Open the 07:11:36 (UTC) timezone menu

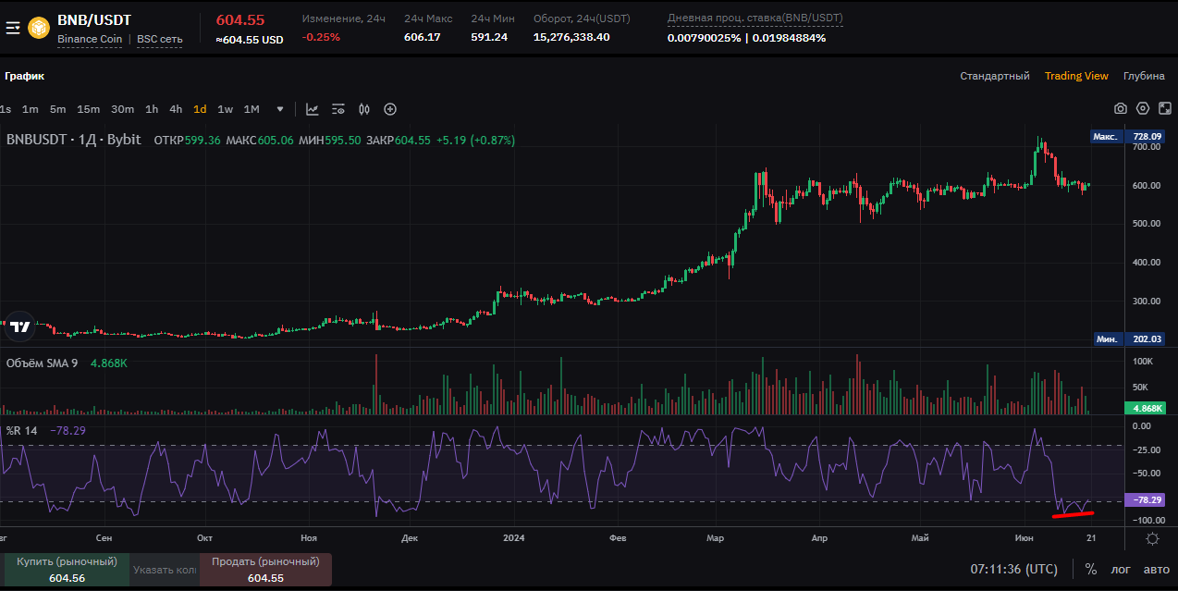1014,569
